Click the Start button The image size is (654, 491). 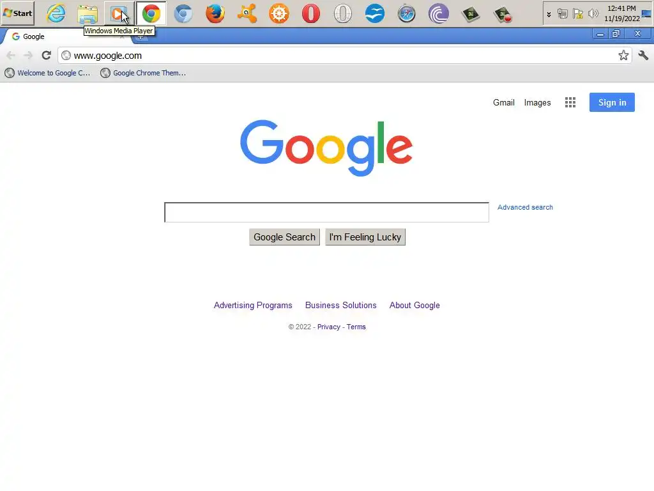tap(17, 13)
